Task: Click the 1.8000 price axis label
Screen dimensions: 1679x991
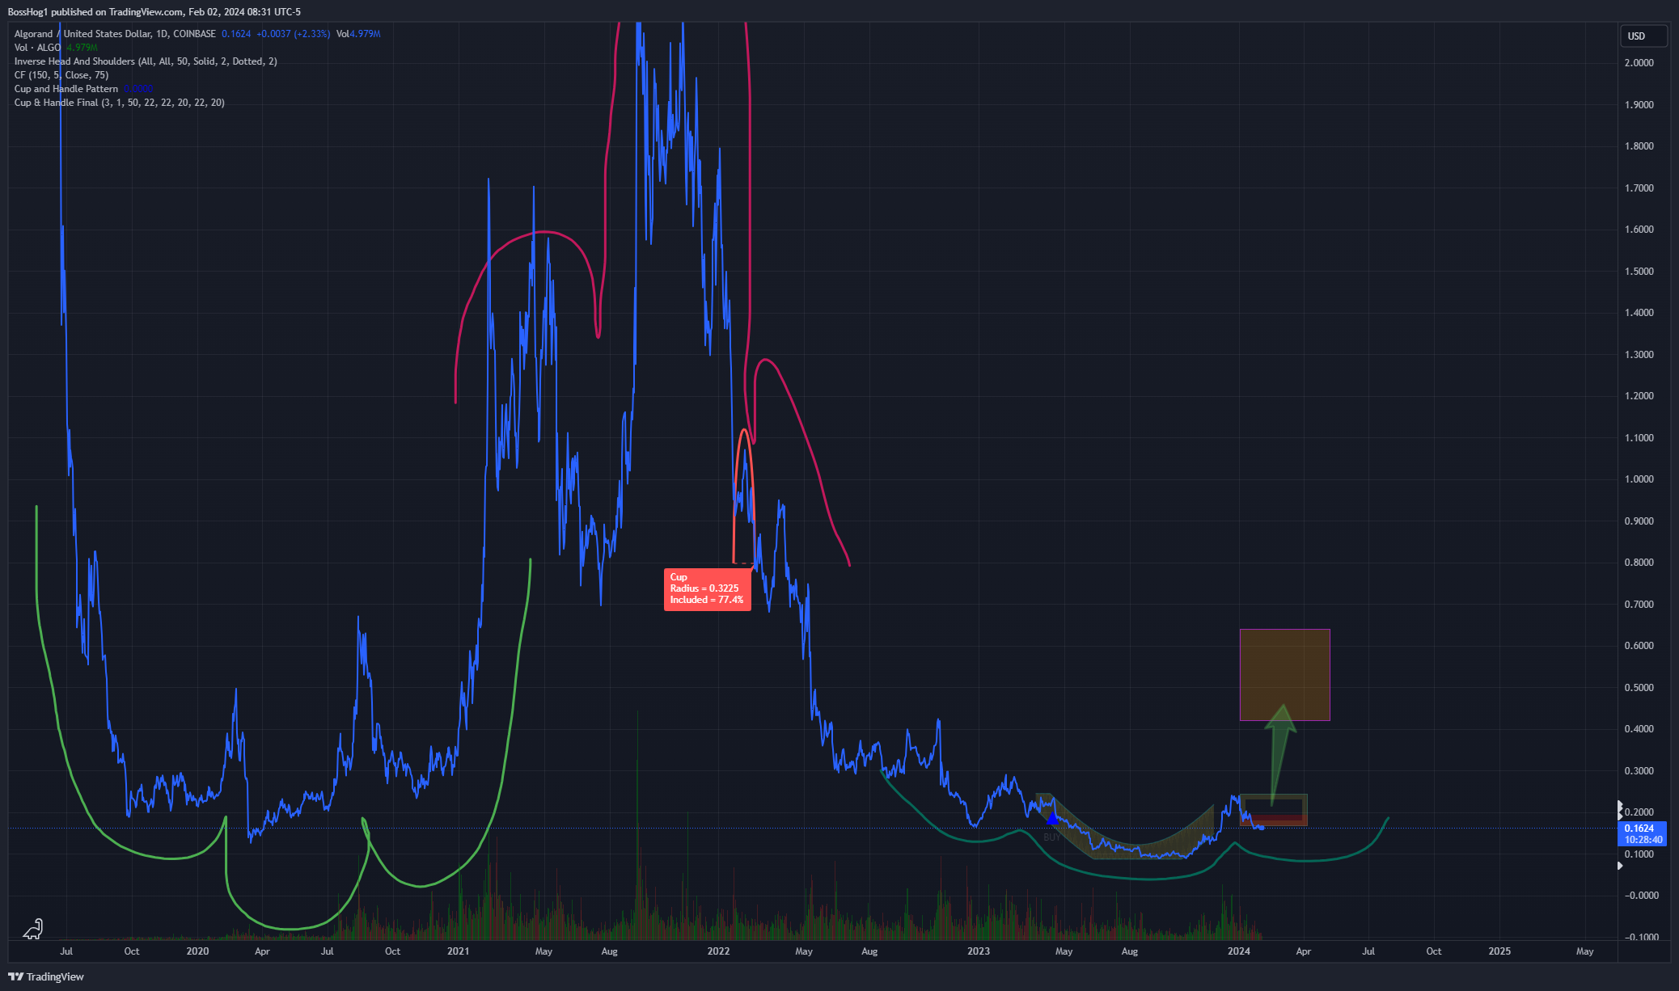Action: (x=1639, y=146)
